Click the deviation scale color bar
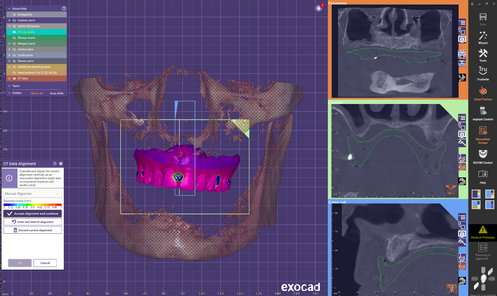497x296 pixels. (32, 205)
